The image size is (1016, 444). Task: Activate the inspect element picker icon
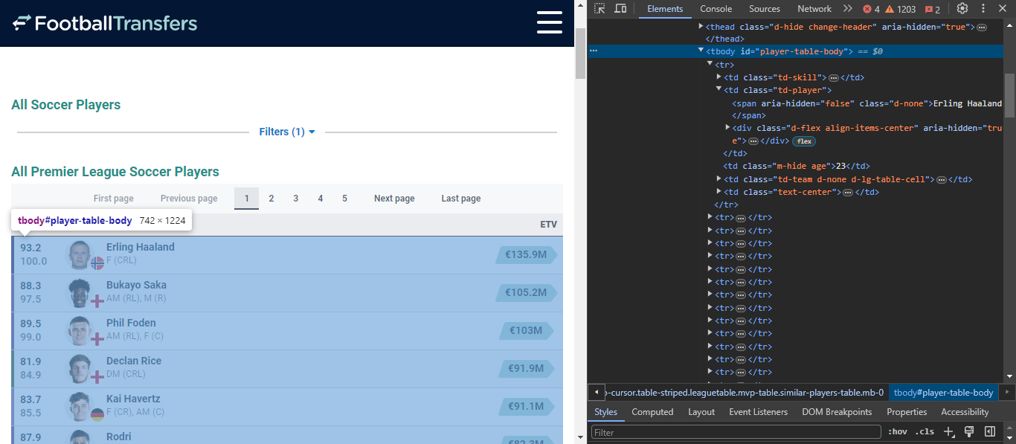tap(599, 9)
